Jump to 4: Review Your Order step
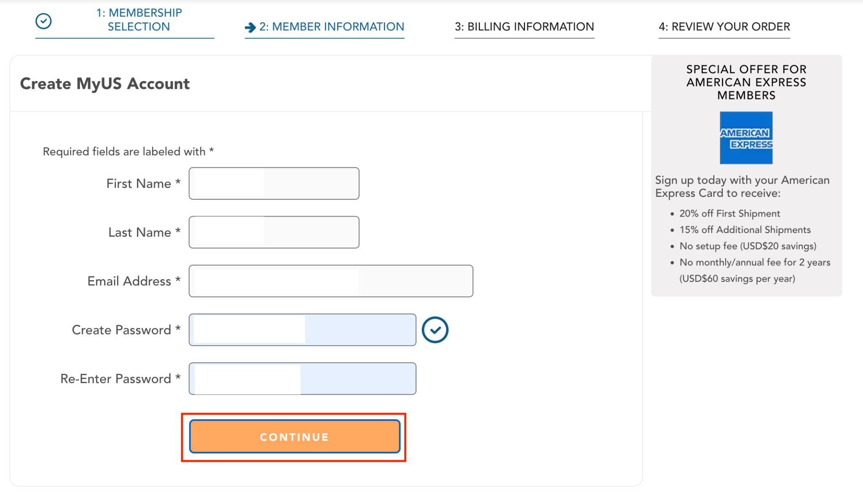 (724, 27)
